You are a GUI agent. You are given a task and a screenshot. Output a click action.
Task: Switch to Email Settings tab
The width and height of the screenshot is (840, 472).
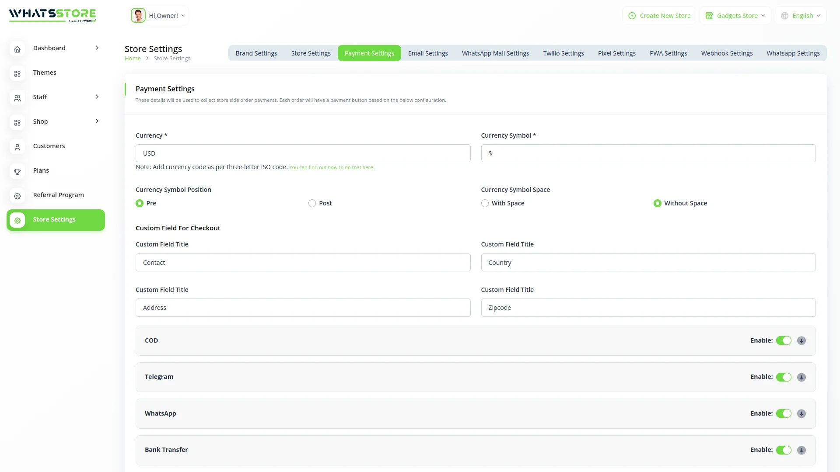pyautogui.click(x=428, y=53)
